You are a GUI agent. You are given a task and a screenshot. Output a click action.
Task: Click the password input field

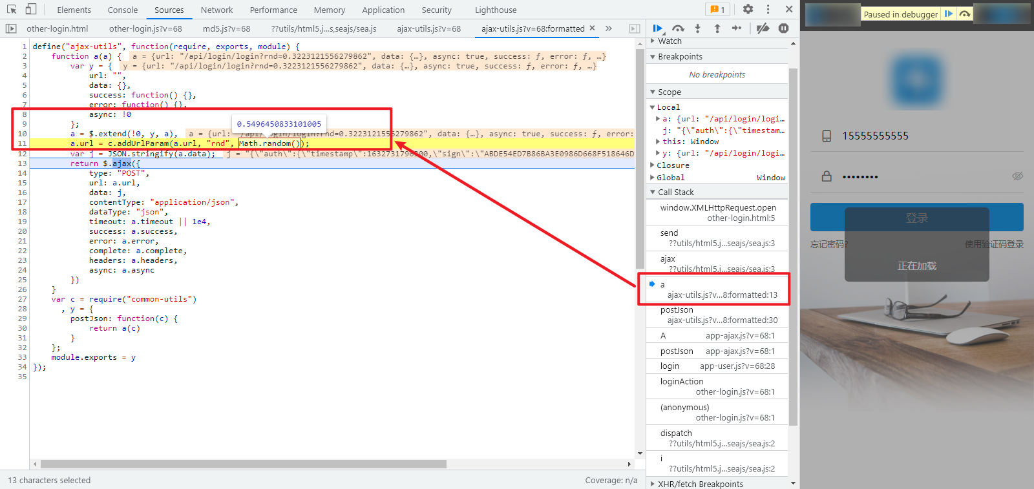(x=916, y=176)
